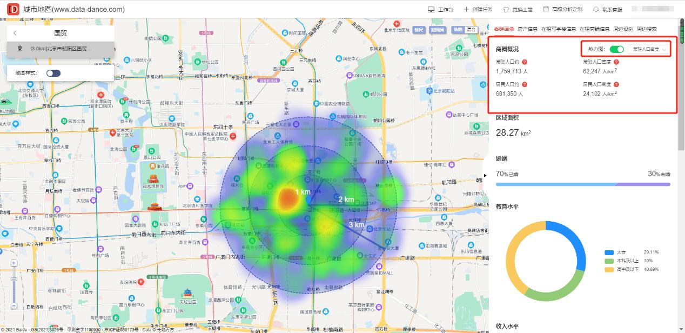
Task: Click the plus icon for 创建任务
Action: 466,9
